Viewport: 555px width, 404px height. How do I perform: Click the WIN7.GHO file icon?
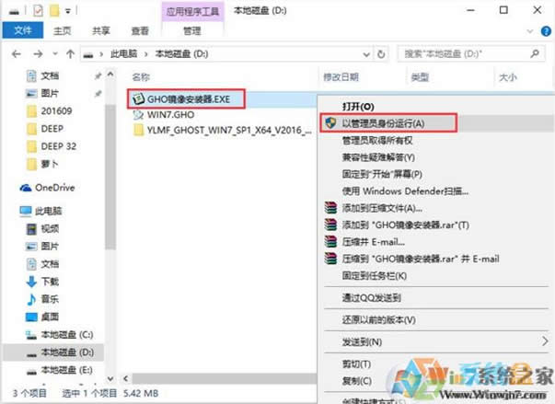pos(138,114)
